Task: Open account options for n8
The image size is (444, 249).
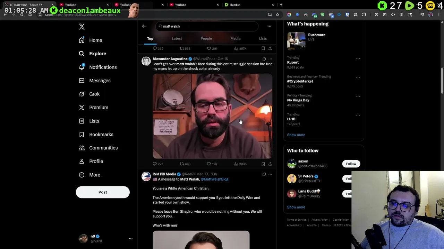Action: pyautogui.click(x=131, y=239)
